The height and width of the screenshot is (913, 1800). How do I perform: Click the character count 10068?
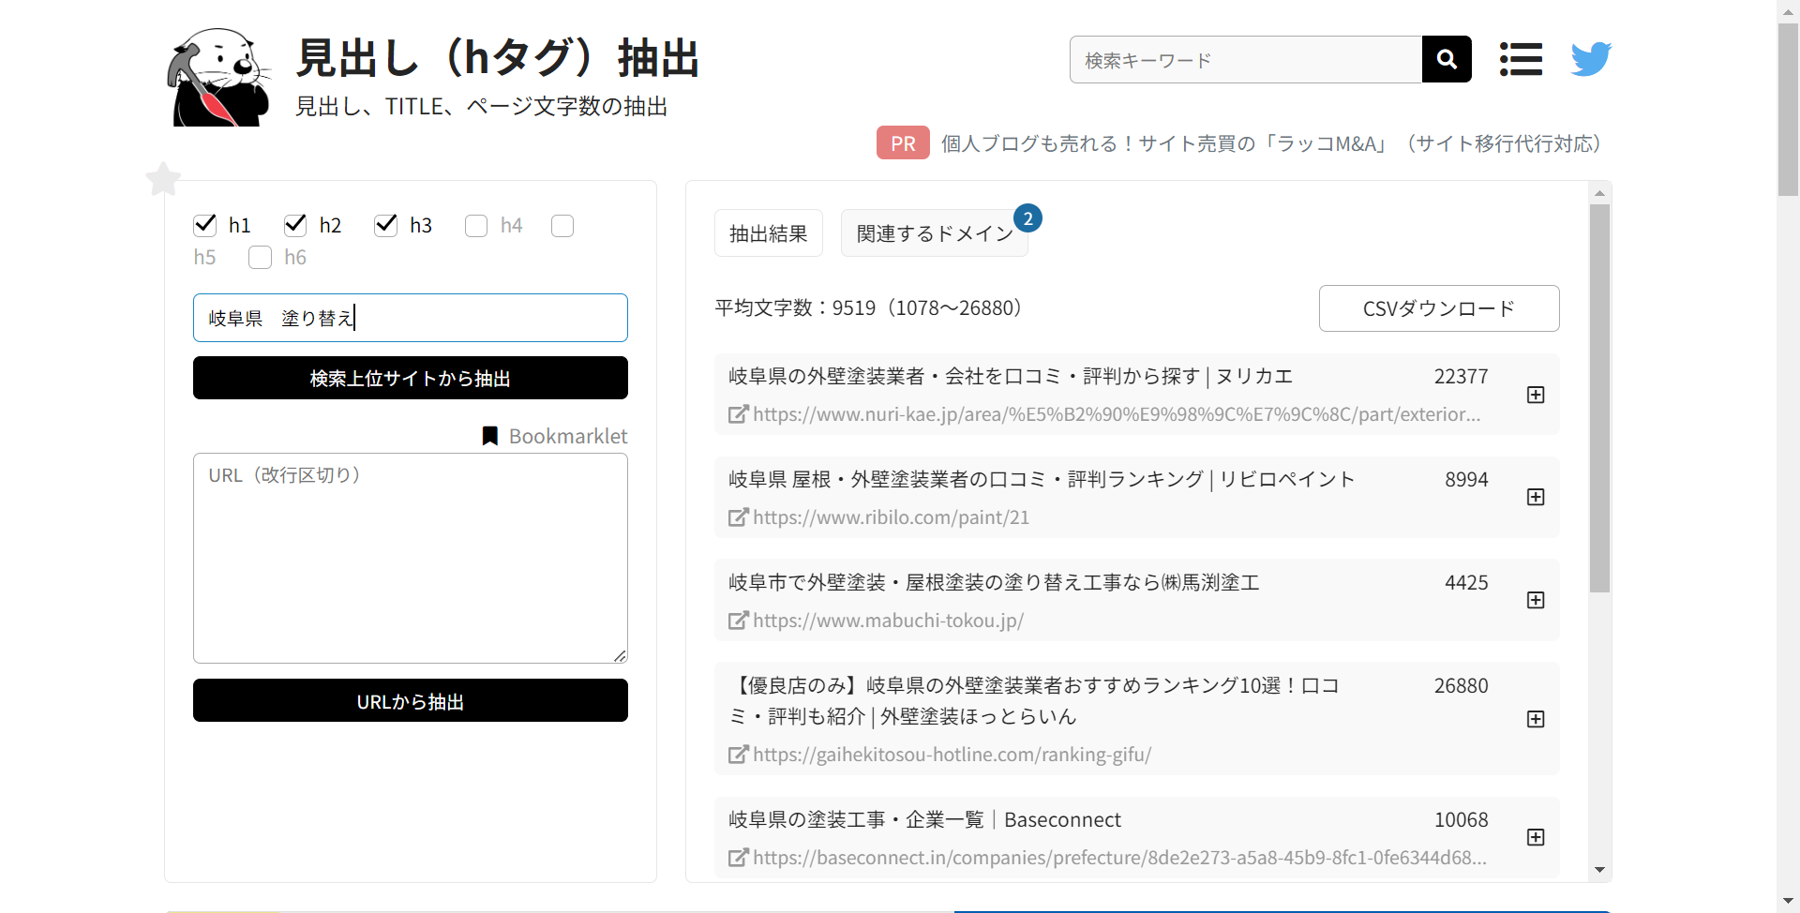pos(1461,820)
